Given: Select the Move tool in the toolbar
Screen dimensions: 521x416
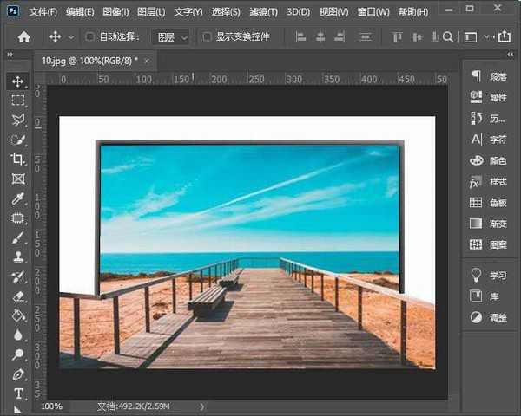Looking at the screenshot, I should (x=17, y=81).
